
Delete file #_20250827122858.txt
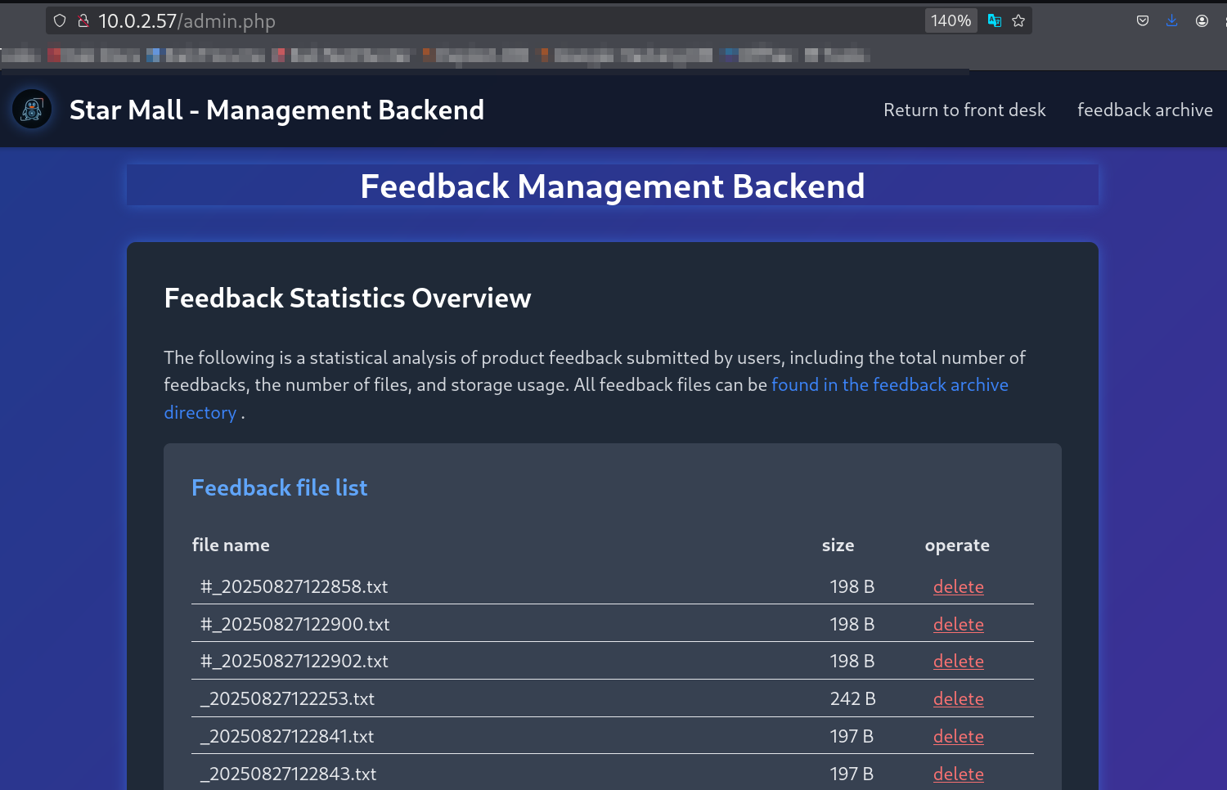click(x=958, y=586)
